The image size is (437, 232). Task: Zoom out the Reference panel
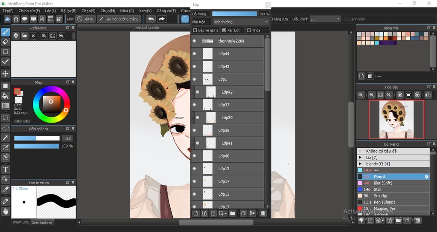(61, 36)
